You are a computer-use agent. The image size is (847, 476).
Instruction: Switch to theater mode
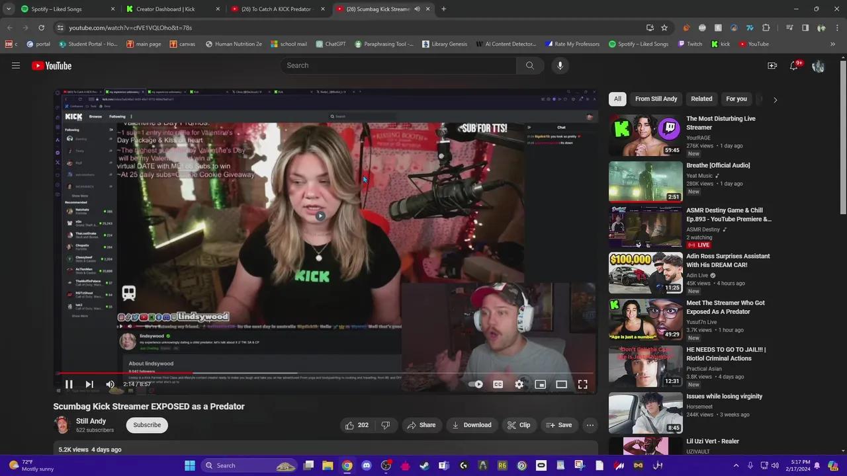pyautogui.click(x=561, y=384)
